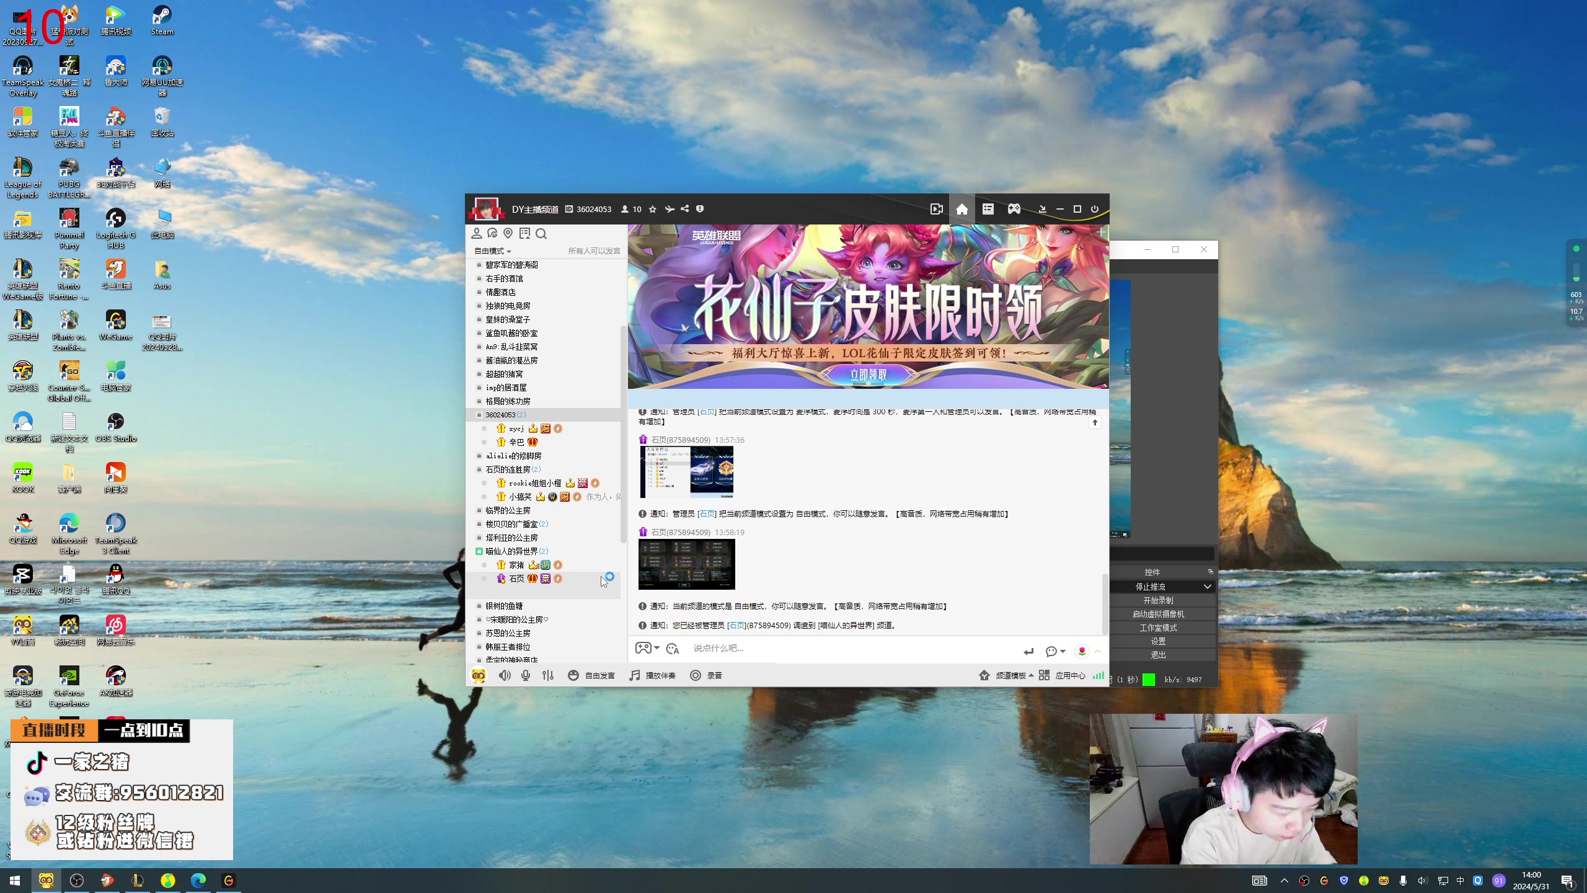The width and height of the screenshot is (1587, 893).
Task: Click 开始录制 start recording in OBS
Action: pos(1158,600)
